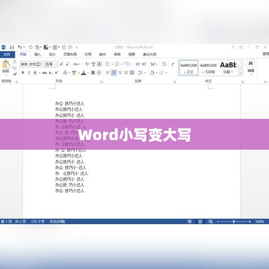Expand numbering list options
This screenshot has width=269, height=269.
pos(122,64)
